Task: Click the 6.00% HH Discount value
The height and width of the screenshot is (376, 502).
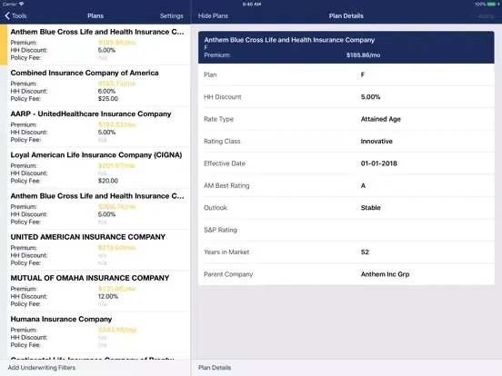Action: 106,91
